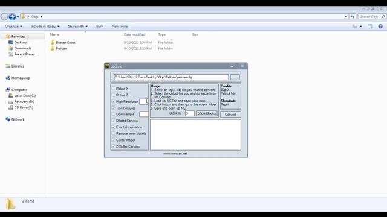Open the address bar history dropdown
This screenshot has width=387, height=217.
tap(346, 17)
